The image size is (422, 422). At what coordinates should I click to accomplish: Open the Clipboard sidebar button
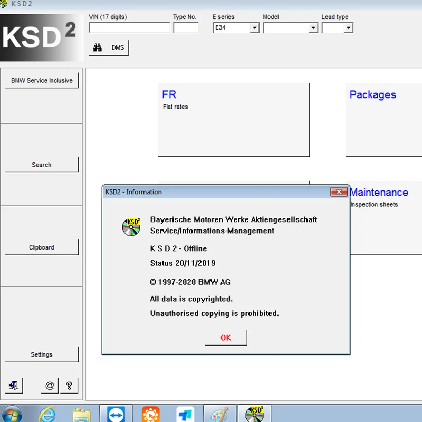42,247
